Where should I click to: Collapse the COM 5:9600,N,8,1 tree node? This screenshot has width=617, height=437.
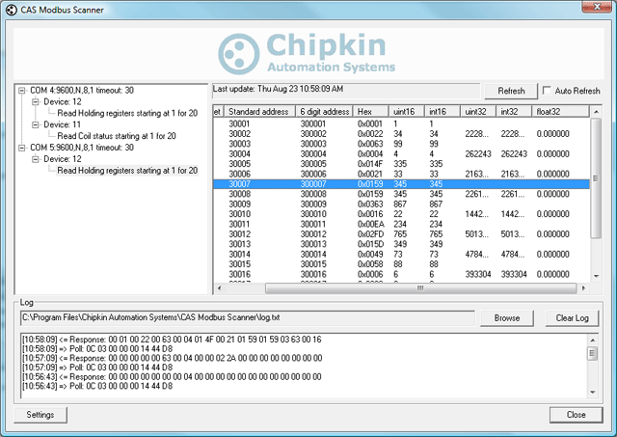click(x=22, y=148)
